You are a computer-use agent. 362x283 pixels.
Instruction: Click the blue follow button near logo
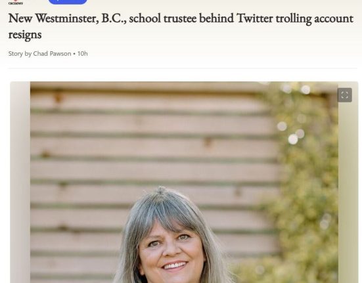(x=68, y=2)
